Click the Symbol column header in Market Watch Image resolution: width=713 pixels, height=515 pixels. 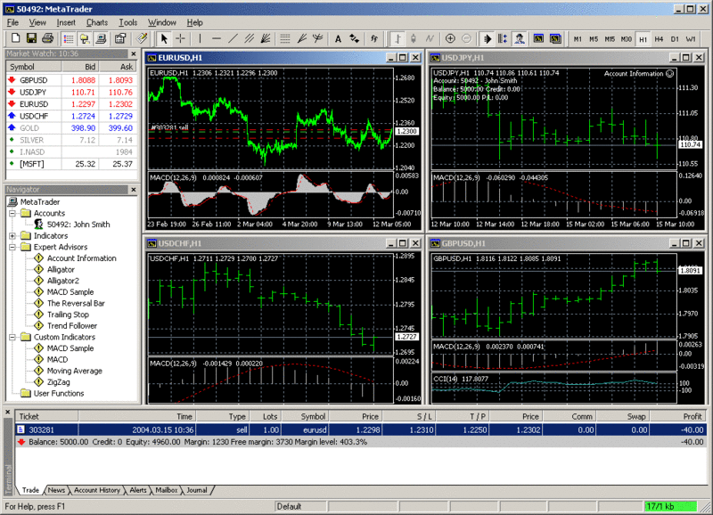[34, 67]
